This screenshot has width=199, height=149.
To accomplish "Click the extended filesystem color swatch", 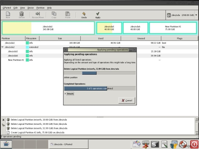I will [x=27, y=47].
